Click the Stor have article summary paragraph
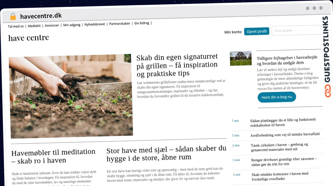The width and height of the screenshot is (333, 186). point(165,175)
